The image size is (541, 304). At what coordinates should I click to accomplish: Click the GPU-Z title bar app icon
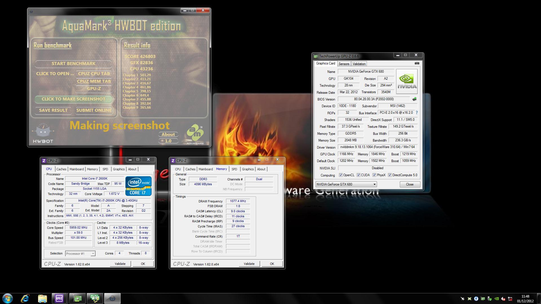(x=316, y=56)
